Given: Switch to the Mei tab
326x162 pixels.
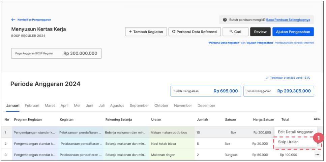Looking at the screenshot, I should point(77,106).
